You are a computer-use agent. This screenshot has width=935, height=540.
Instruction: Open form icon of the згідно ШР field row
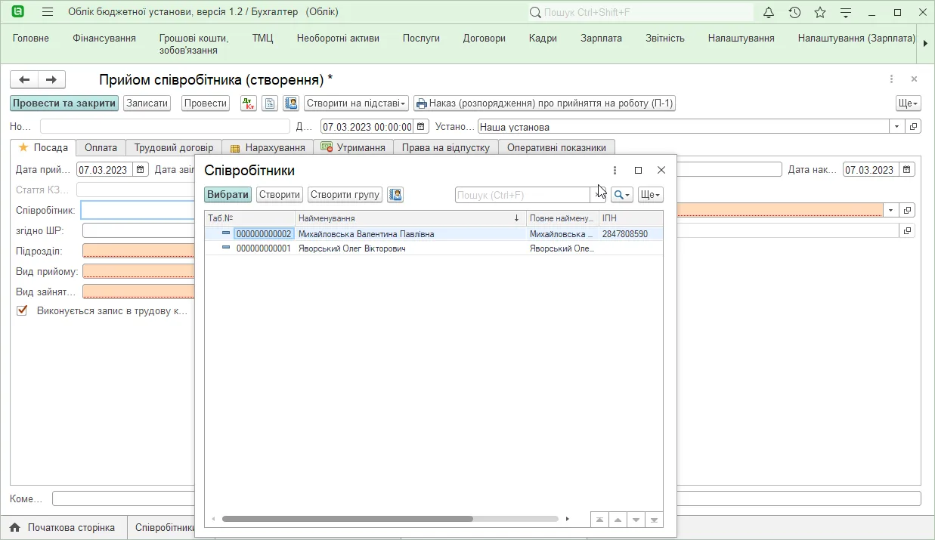pos(909,230)
